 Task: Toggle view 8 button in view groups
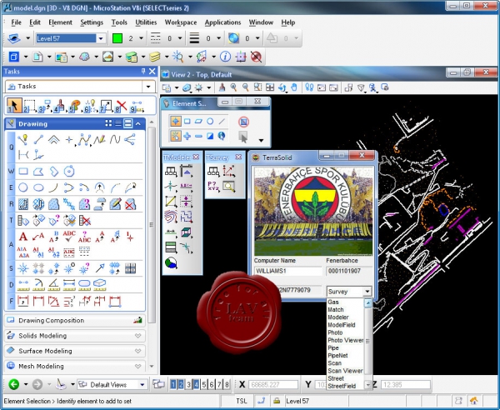(x=227, y=384)
